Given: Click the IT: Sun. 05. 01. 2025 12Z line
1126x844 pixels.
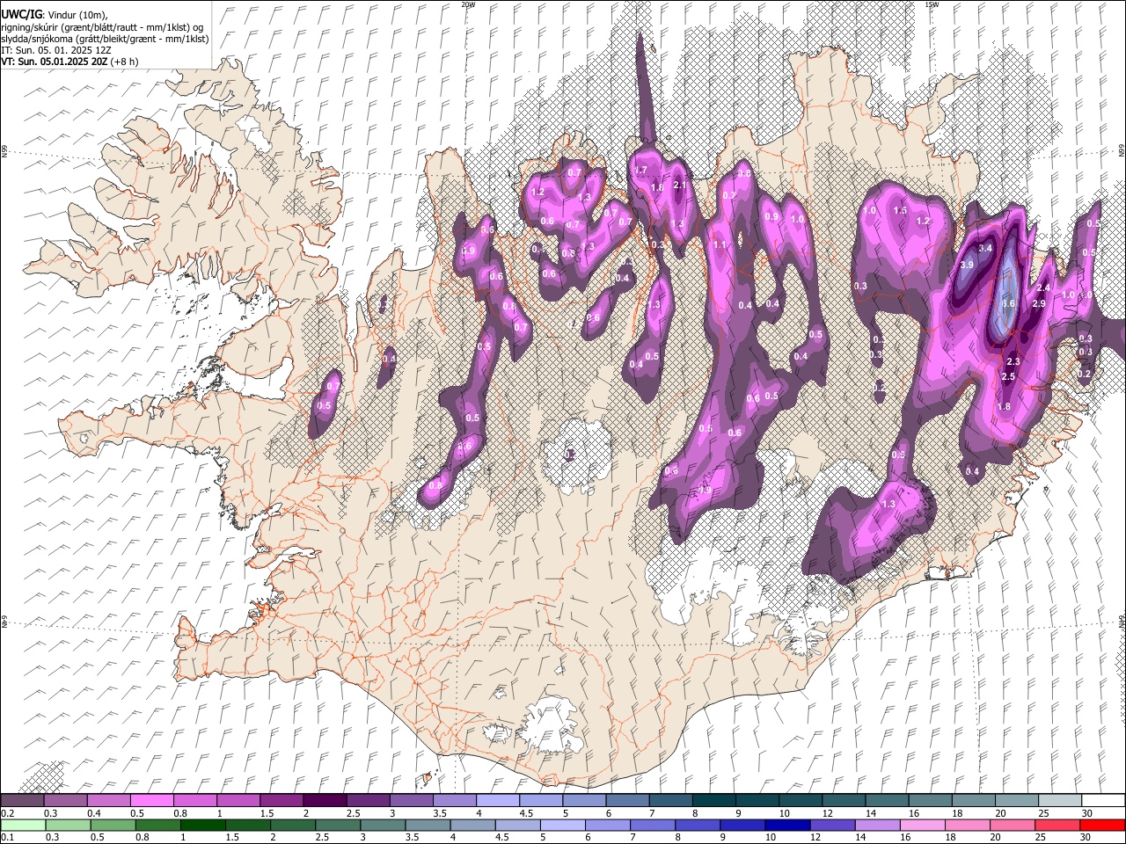Looking at the screenshot, I should tap(56, 50).
